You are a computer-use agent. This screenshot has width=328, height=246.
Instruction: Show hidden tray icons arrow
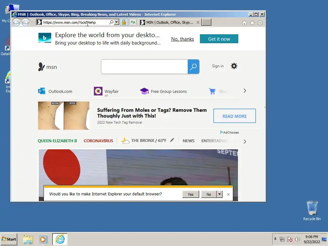click(x=275, y=239)
